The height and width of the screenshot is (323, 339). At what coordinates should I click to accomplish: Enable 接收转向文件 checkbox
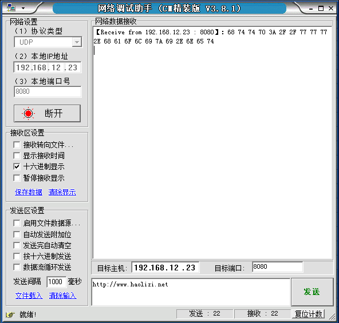[17, 145]
